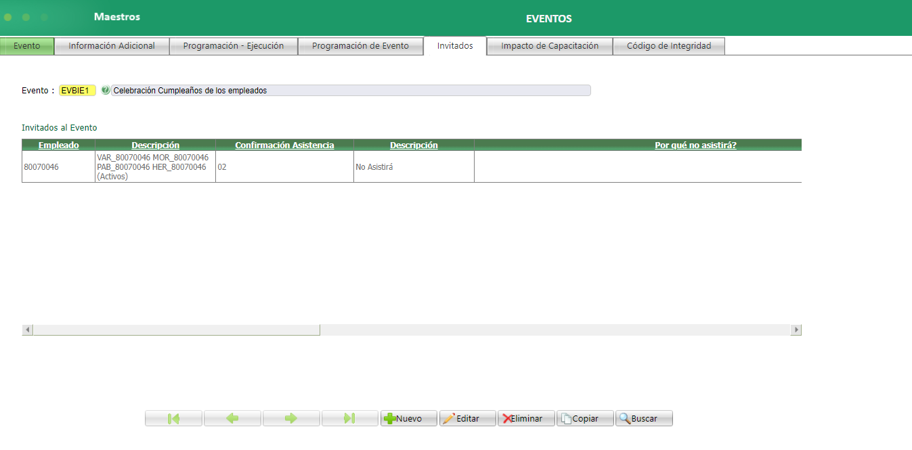The image size is (912, 450).
Task: Jump to the last record button
Action: tap(350, 418)
